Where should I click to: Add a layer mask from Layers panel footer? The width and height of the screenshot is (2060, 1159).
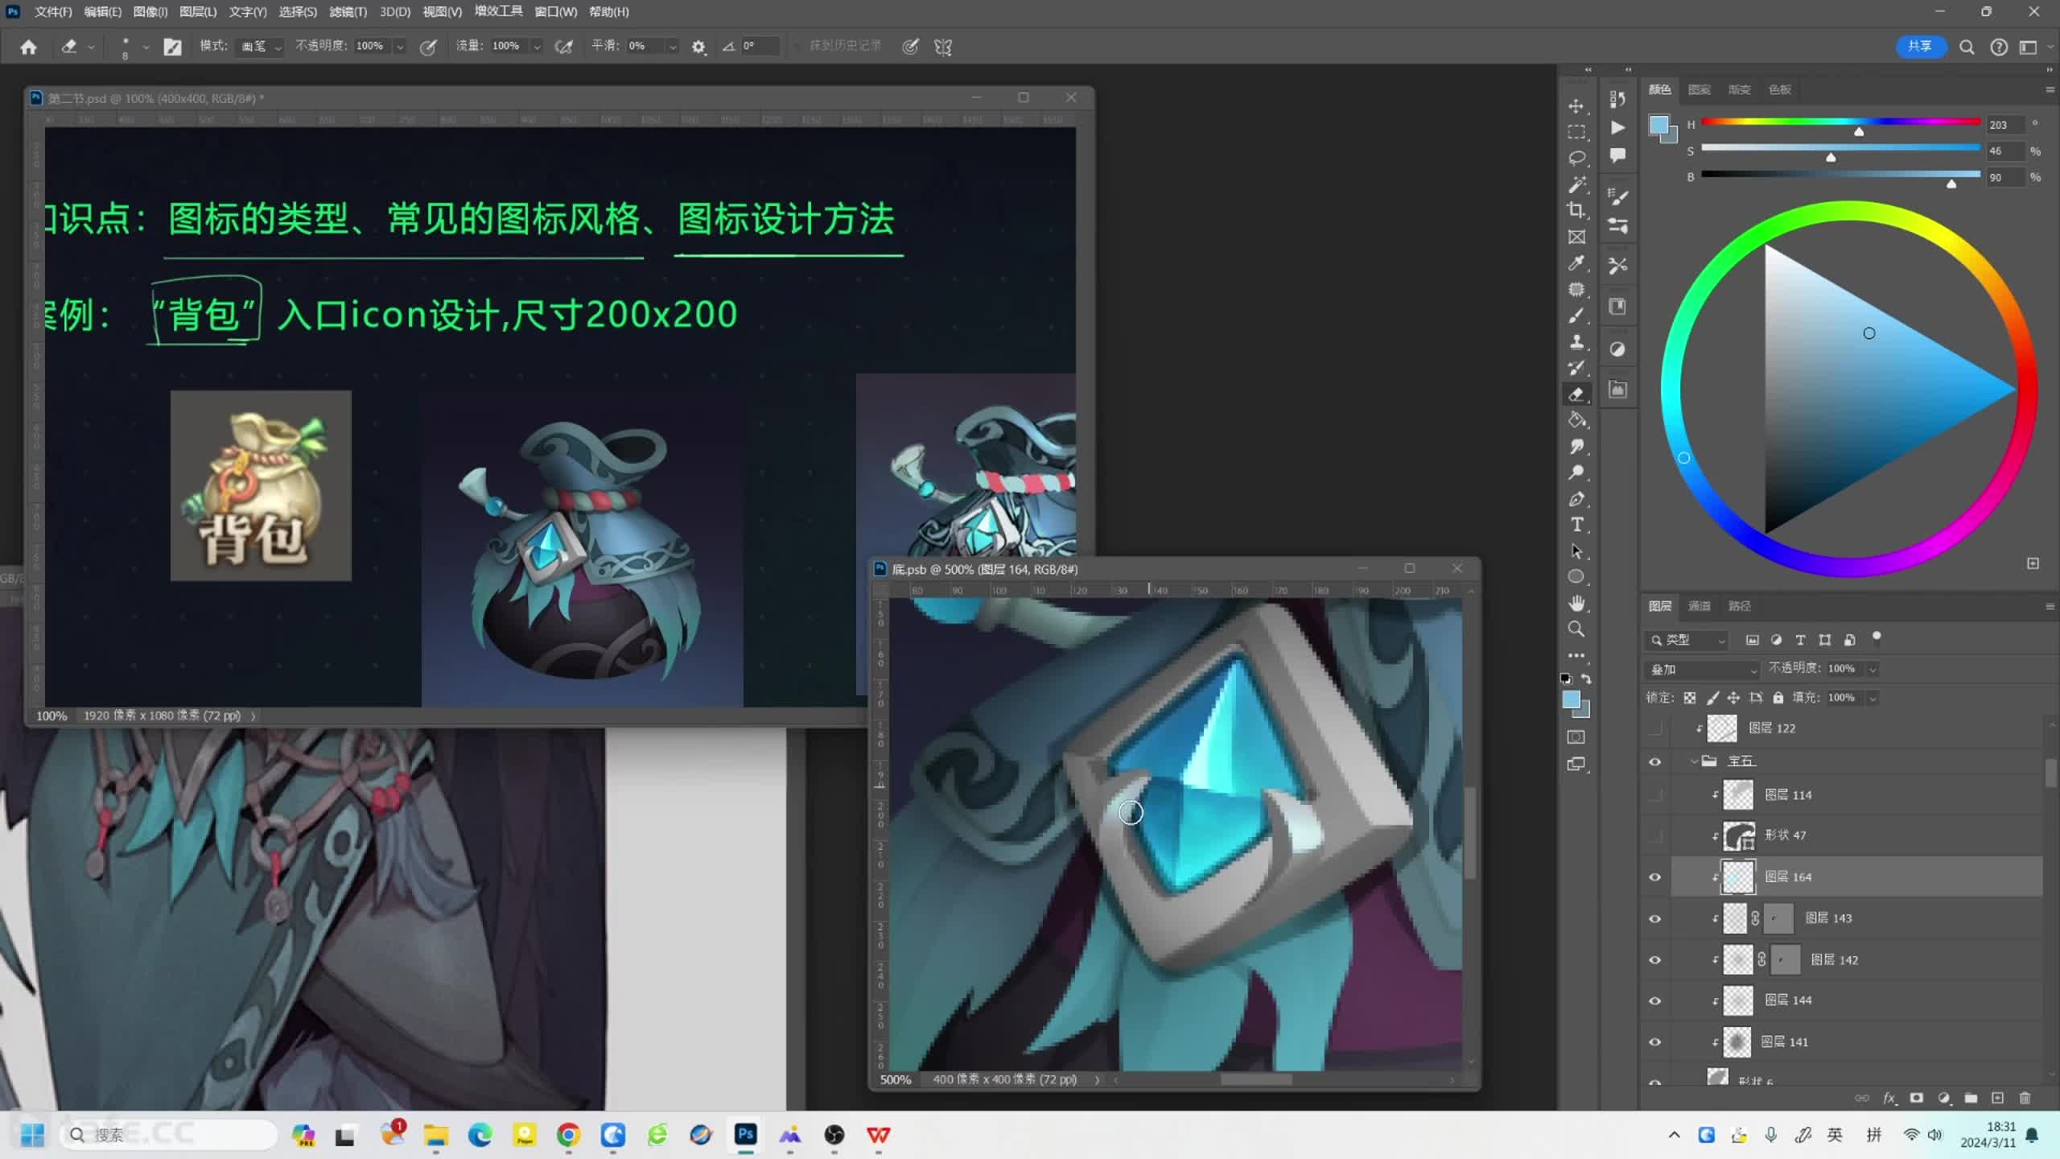click(1917, 1098)
